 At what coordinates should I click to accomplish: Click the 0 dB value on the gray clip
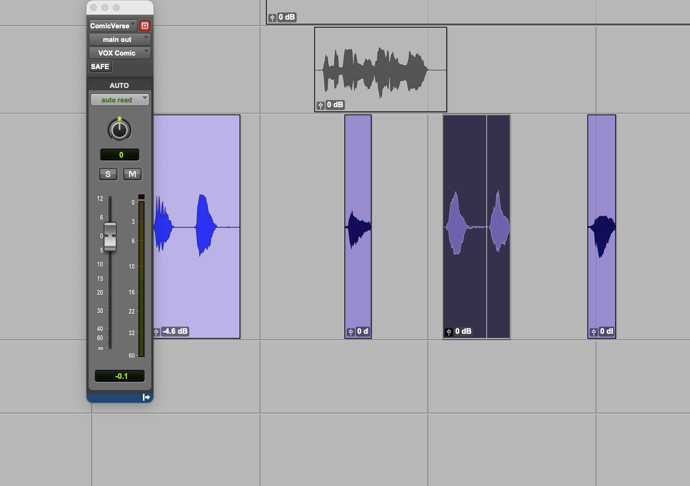335,105
